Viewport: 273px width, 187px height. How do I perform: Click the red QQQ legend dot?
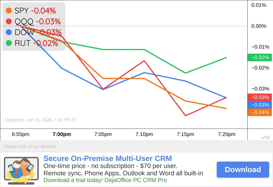[x=9, y=22]
